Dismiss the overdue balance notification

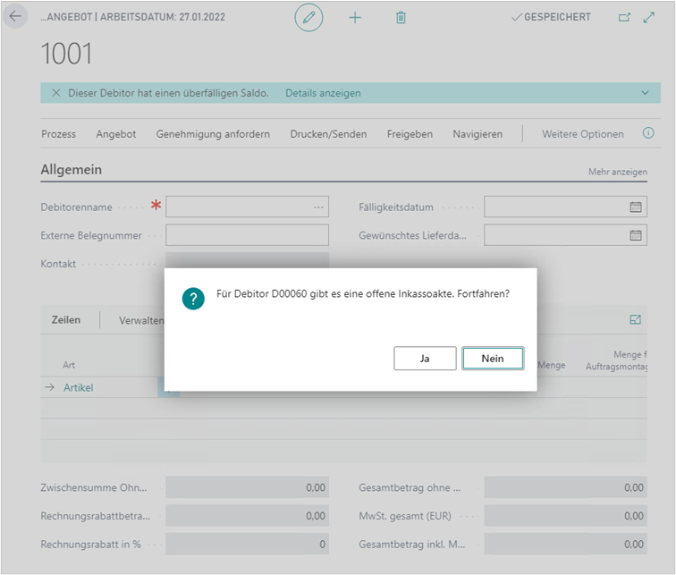point(56,93)
